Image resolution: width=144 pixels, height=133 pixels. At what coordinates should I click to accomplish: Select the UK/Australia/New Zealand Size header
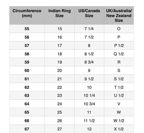119,15
